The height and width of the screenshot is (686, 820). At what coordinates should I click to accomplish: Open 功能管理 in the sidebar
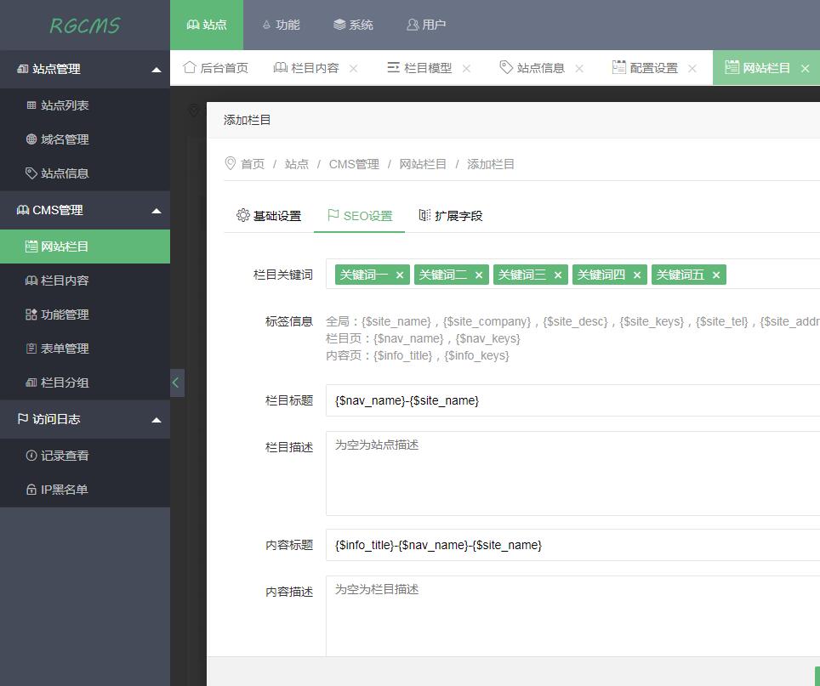pos(85,314)
